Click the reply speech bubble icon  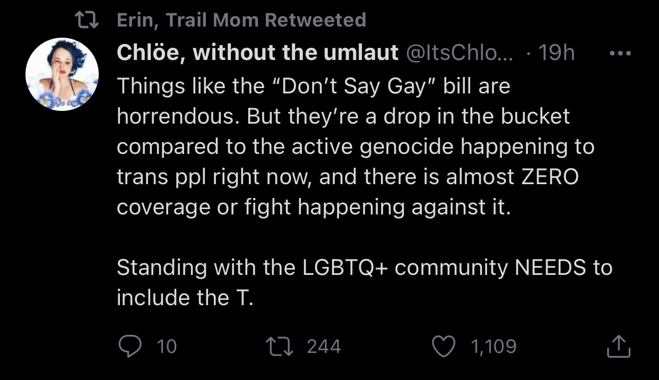coord(129,347)
